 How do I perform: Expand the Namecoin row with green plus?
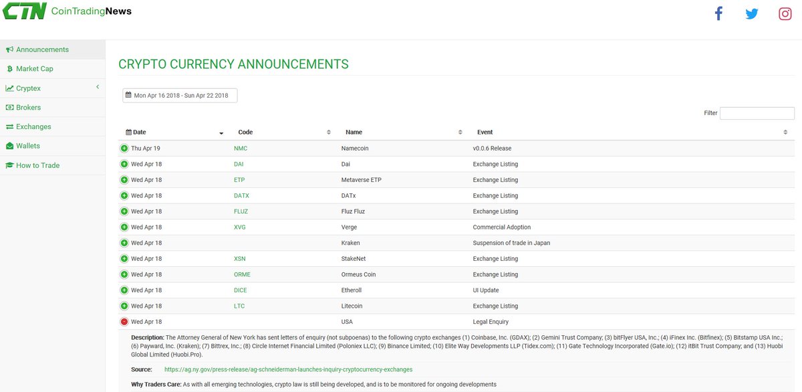124,148
